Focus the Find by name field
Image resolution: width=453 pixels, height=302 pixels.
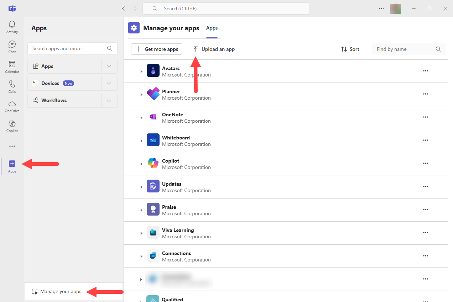[x=409, y=49]
